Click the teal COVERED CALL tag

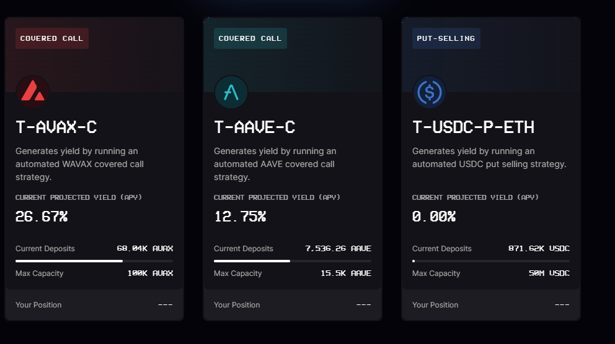coord(250,38)
